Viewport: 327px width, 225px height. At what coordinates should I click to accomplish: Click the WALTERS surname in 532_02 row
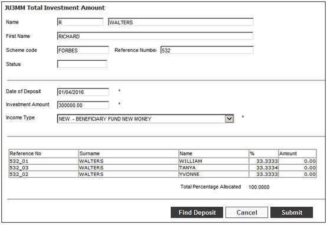pos(129,174)
